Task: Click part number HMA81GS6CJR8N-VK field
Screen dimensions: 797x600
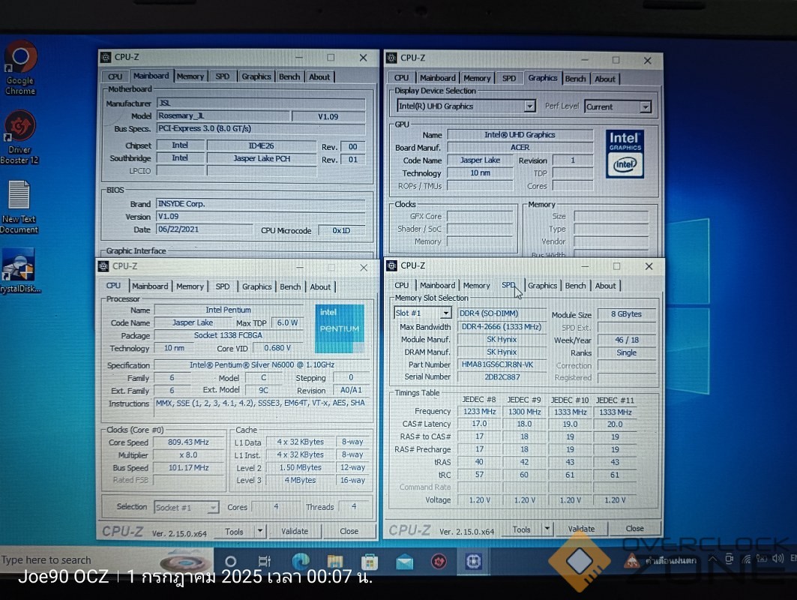Action: [502, 364]
